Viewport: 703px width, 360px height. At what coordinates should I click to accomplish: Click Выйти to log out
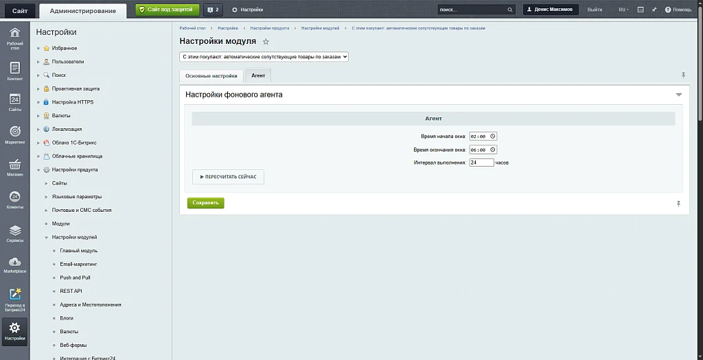pyautogui.click(x=595, y=10)
